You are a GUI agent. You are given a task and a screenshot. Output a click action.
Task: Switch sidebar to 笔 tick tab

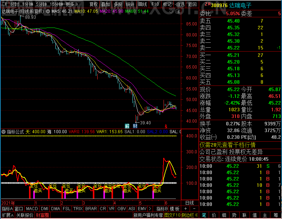(204, 215)
